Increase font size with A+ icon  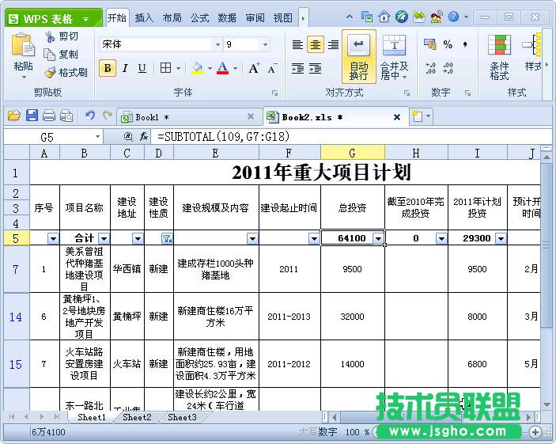pos(254,68)
